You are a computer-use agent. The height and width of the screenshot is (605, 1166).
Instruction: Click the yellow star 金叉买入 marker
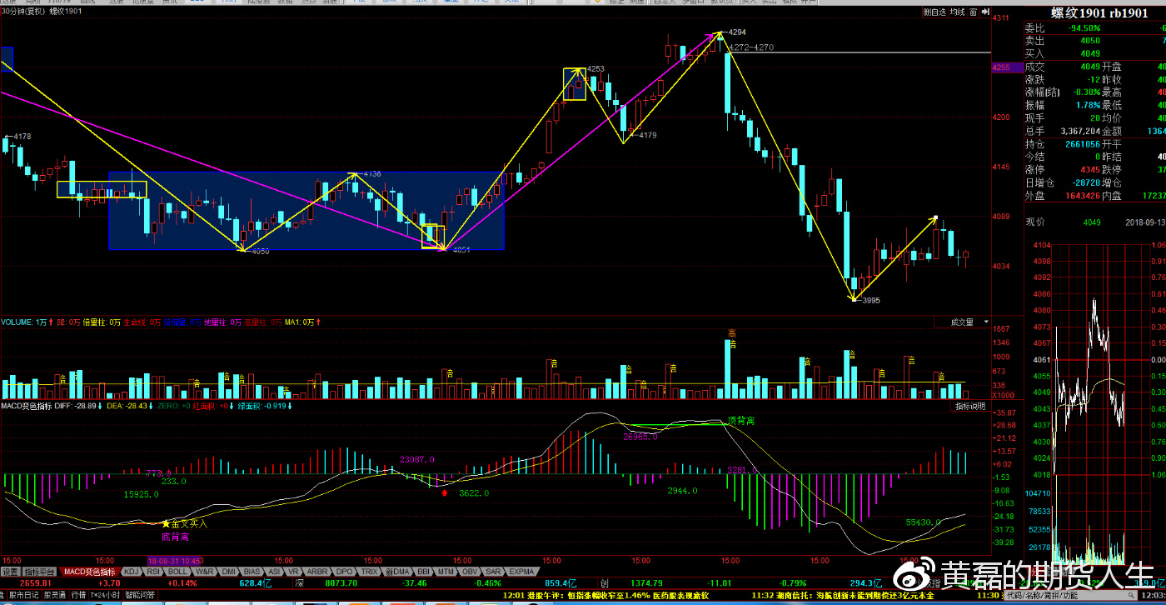point(166,523)
